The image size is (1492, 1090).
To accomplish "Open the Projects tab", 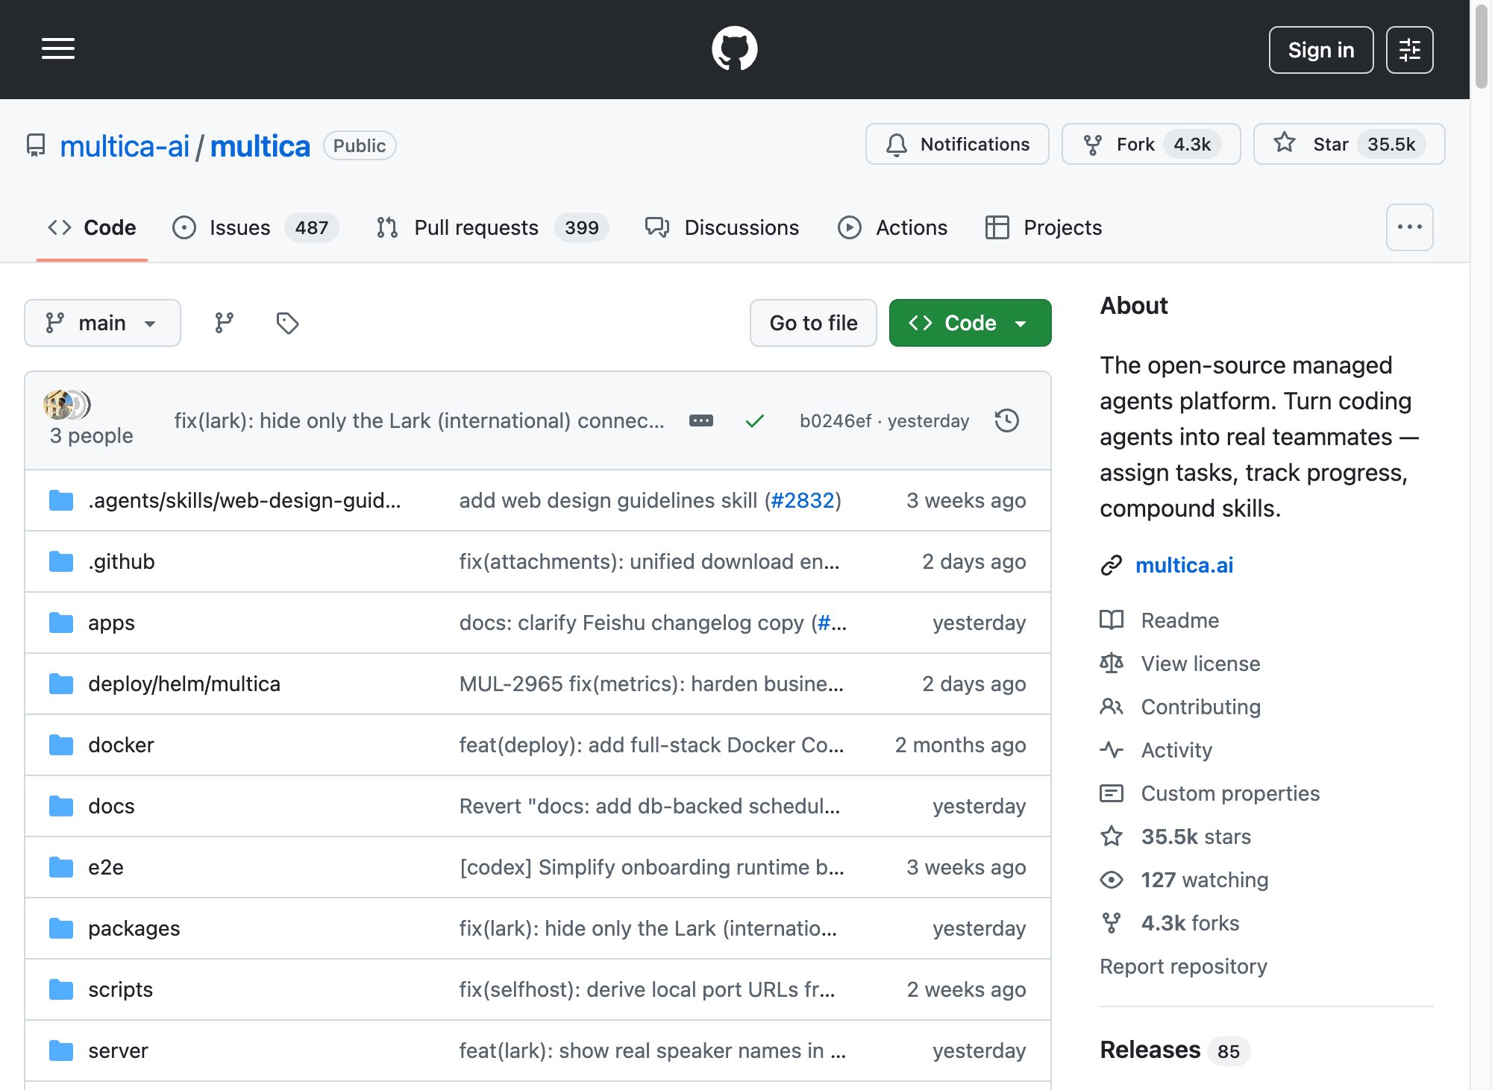I will click(1044, 227).
